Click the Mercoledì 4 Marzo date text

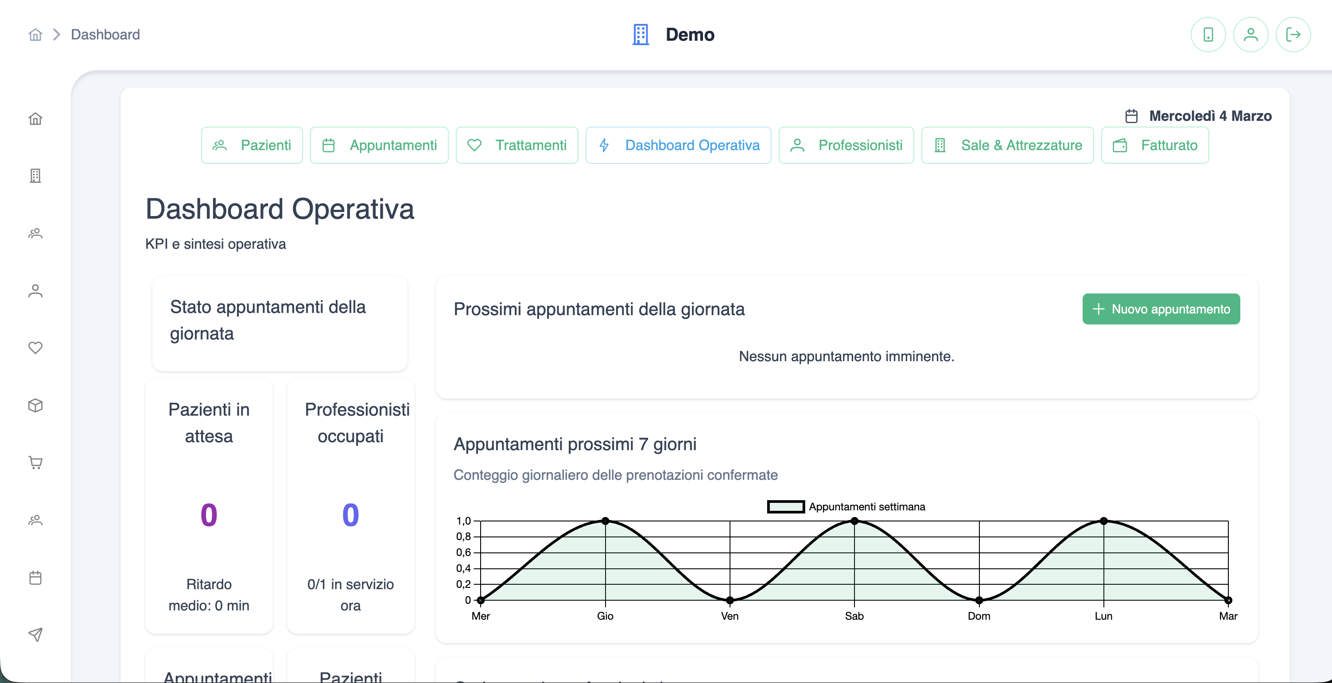[x=1210, y=116]
